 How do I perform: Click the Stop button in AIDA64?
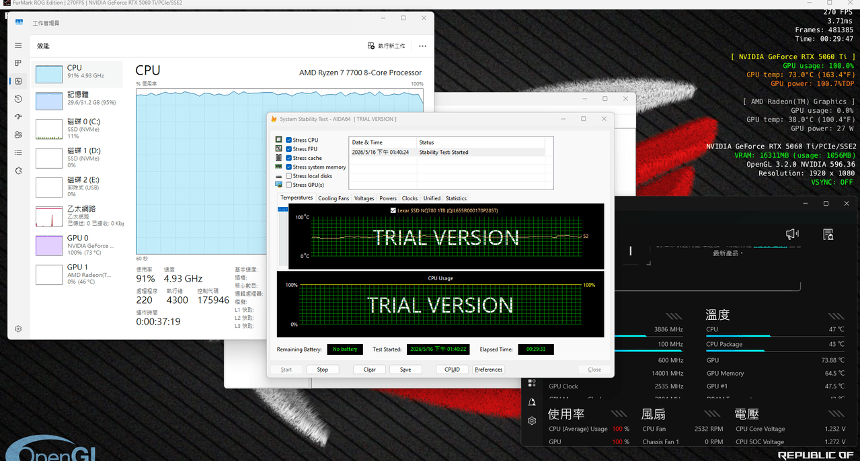tap(323, 370)
